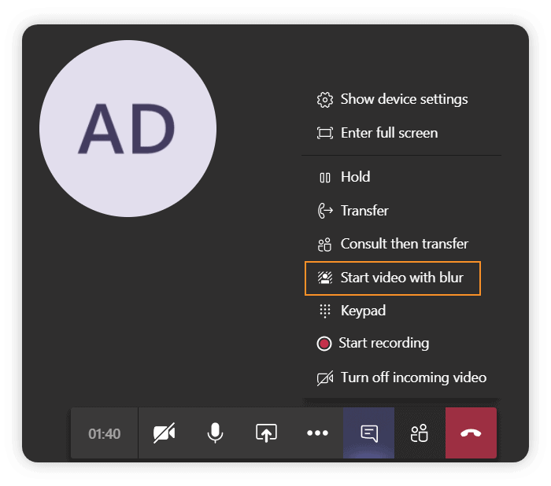Image resolution: width=551 pixels, height=486 pixels.
Task: Select Start video with blur
Action: (x=393, y=278)
